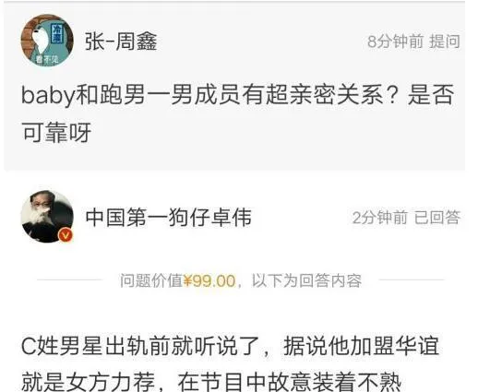Click left divider line beside 问题价值
Screen dimensions: 490x392
(69, 279)
